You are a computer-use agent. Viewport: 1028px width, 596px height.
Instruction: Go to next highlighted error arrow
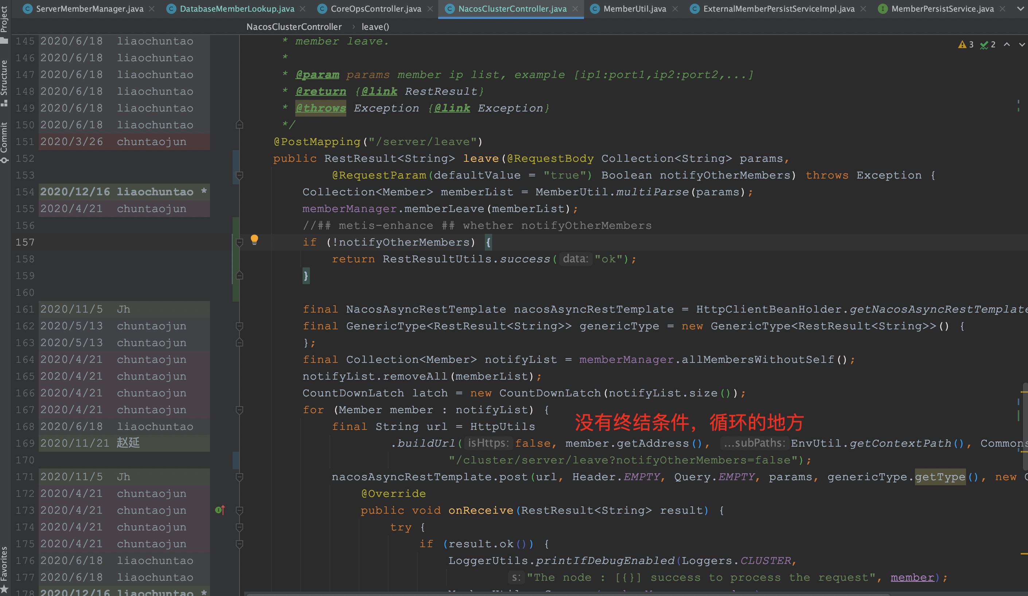[x=1022, y=44]
